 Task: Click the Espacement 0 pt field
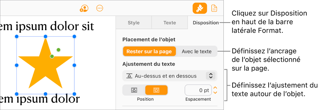click(x=198, y=90)
